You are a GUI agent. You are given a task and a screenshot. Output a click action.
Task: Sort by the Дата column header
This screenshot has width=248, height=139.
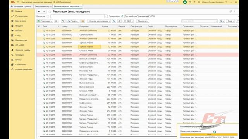pos(51,26)
